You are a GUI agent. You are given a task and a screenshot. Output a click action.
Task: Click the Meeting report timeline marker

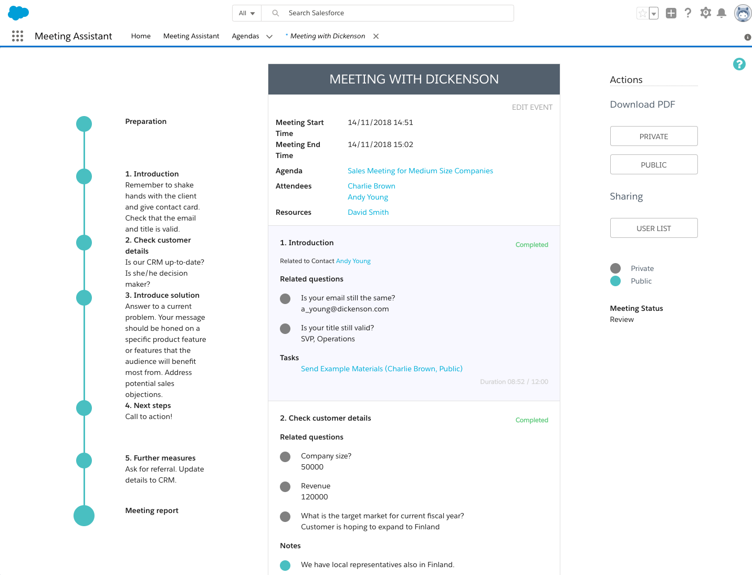84,516
